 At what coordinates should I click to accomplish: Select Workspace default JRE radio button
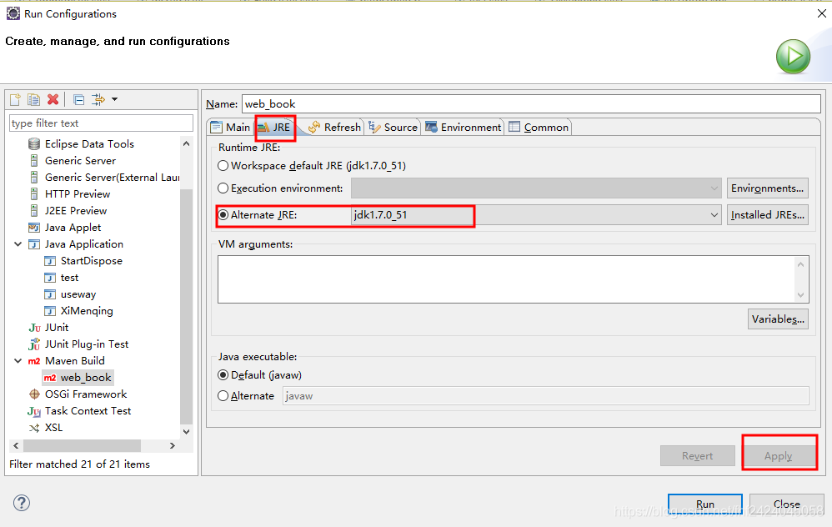pyautogui.click(x=223, y=166)
